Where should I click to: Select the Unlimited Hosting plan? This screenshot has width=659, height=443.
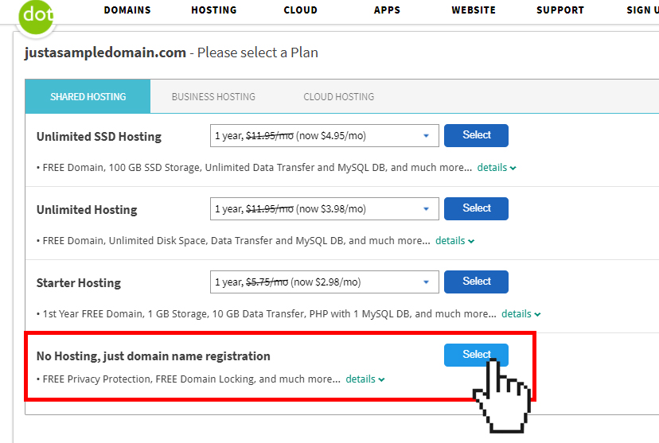pos(476,208)
